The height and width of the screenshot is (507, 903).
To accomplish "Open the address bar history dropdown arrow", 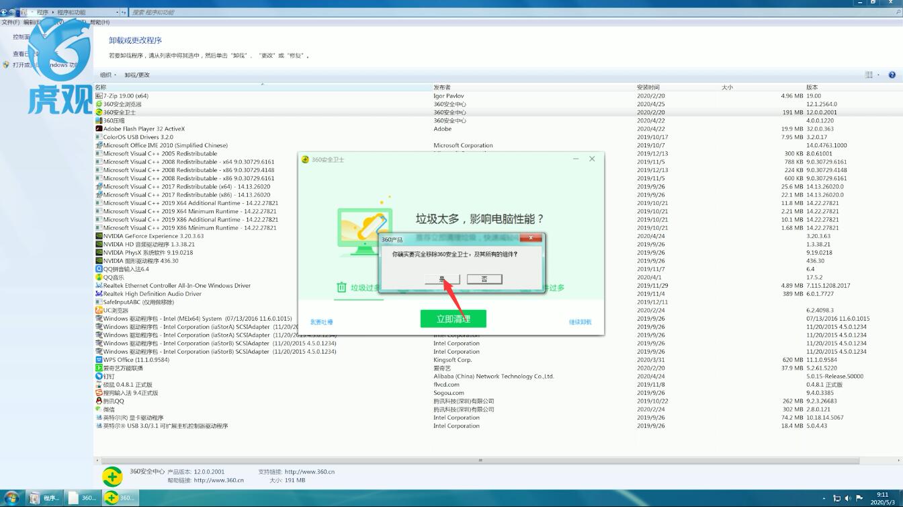I will pyautogui.click(x=118, y=12).
